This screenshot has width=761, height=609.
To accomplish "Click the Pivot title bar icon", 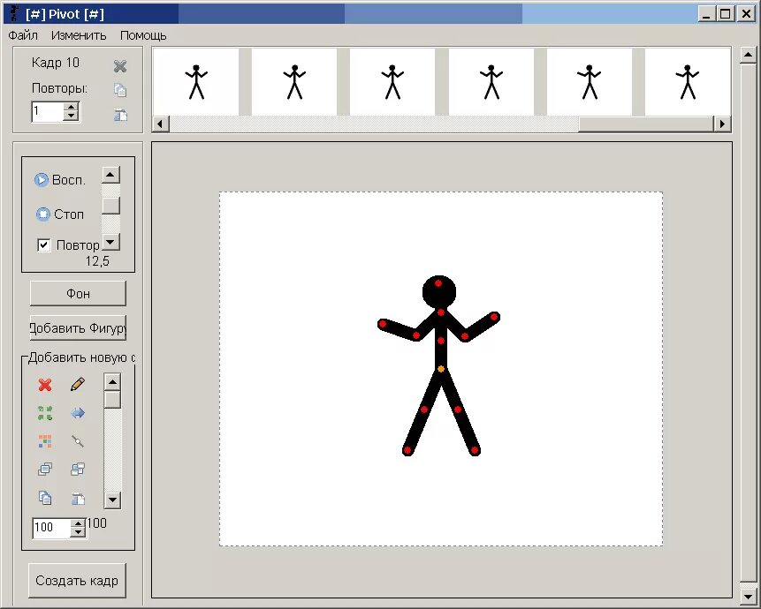I will 14,13.
